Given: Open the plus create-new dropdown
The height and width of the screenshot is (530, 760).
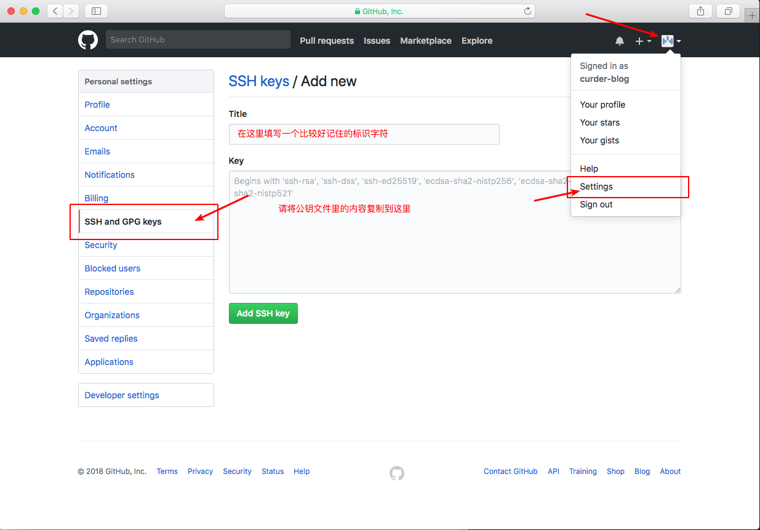Looking at the screenshot, I should [643, 41].
